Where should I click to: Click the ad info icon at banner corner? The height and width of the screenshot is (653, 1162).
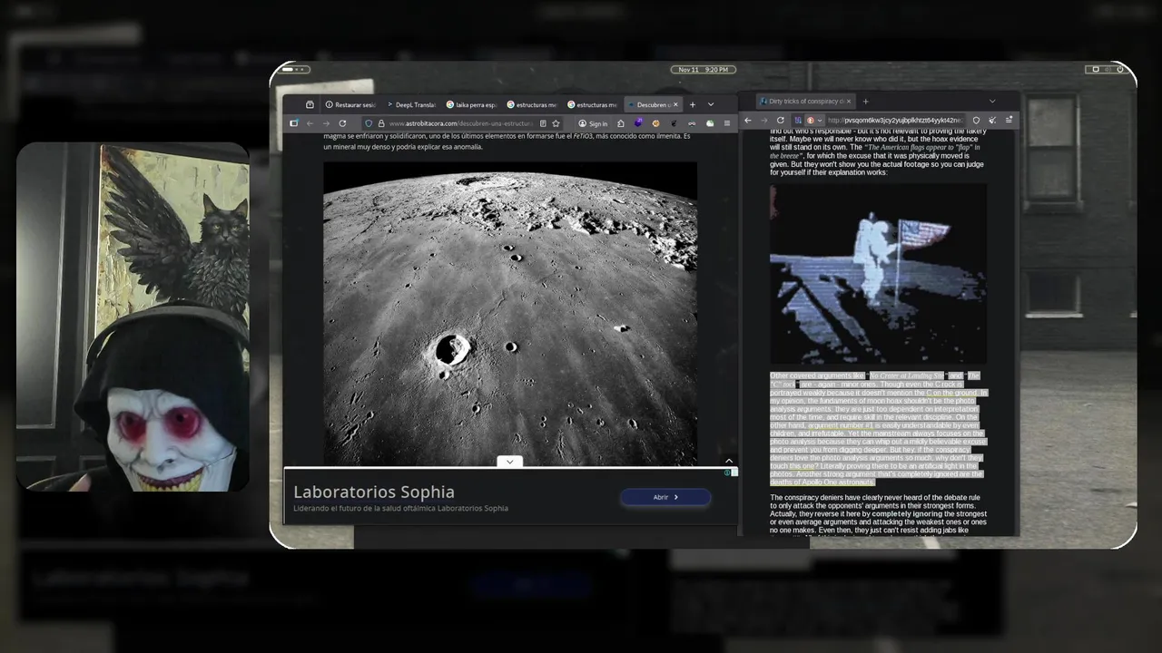click(728, 473)
